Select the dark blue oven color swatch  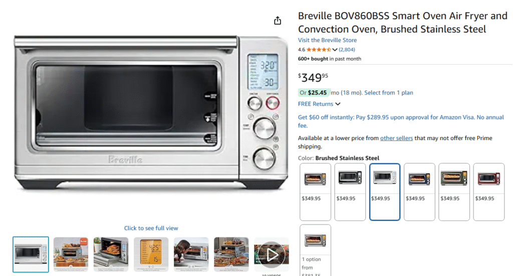(x=419, y=192)
